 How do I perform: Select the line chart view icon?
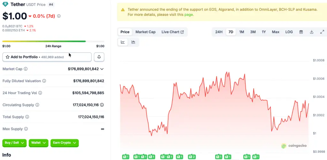[123, 42]
